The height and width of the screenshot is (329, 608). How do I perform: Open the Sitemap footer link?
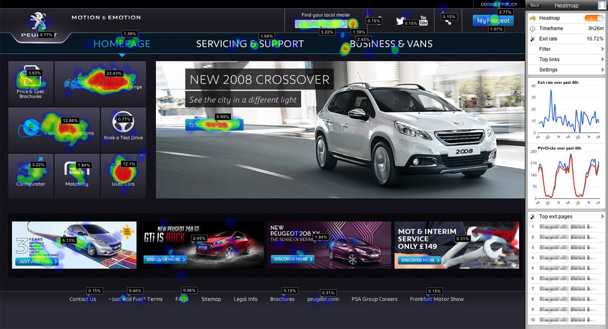[x=211, y=299]
